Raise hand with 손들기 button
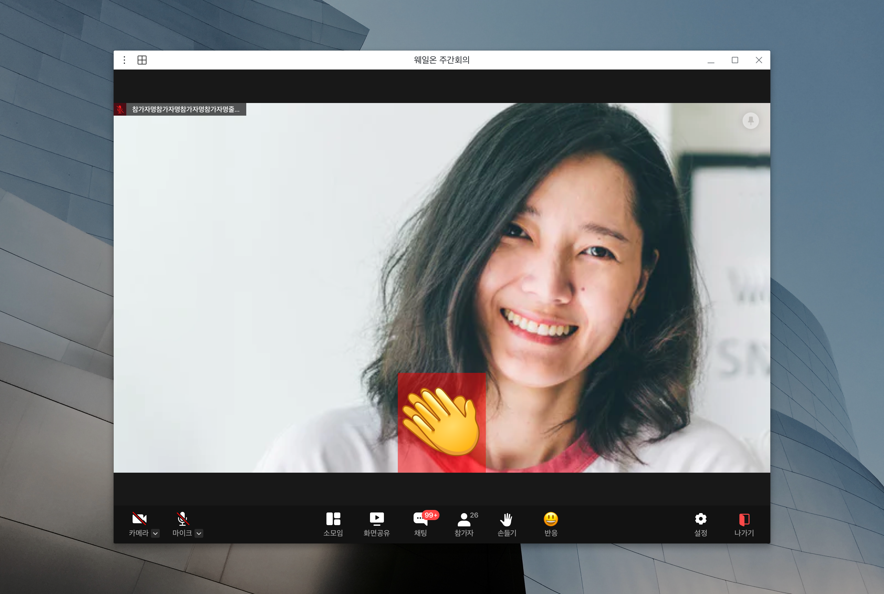The height and width of the screenshot is (594, 884). 507,524
